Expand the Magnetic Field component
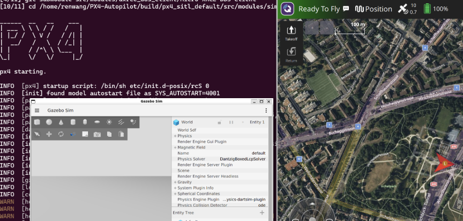 175,147
